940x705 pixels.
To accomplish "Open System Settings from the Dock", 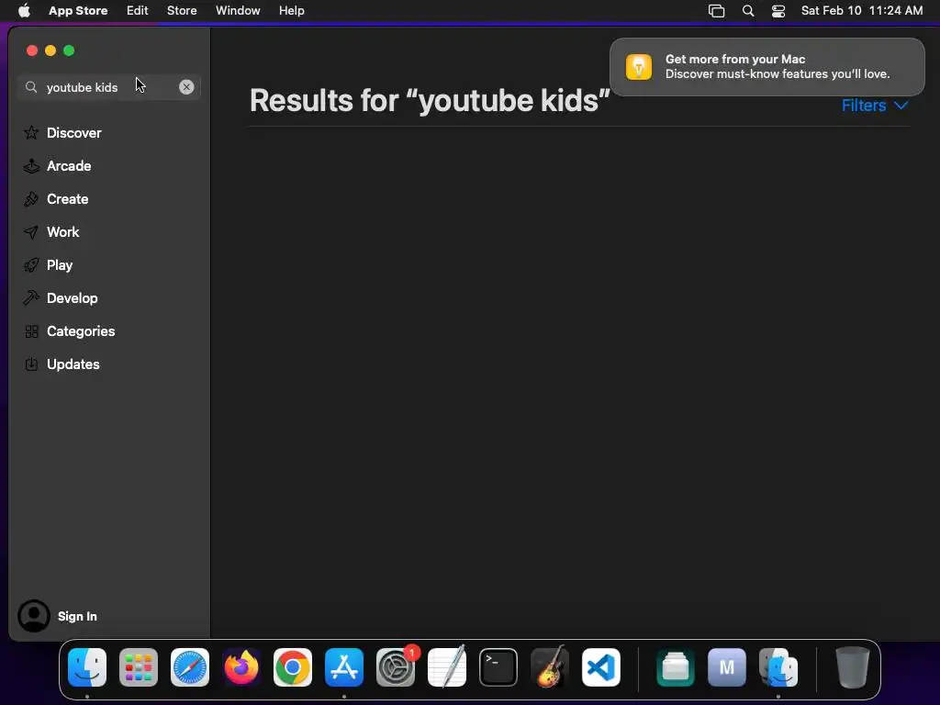I will (x=396, y=667).
